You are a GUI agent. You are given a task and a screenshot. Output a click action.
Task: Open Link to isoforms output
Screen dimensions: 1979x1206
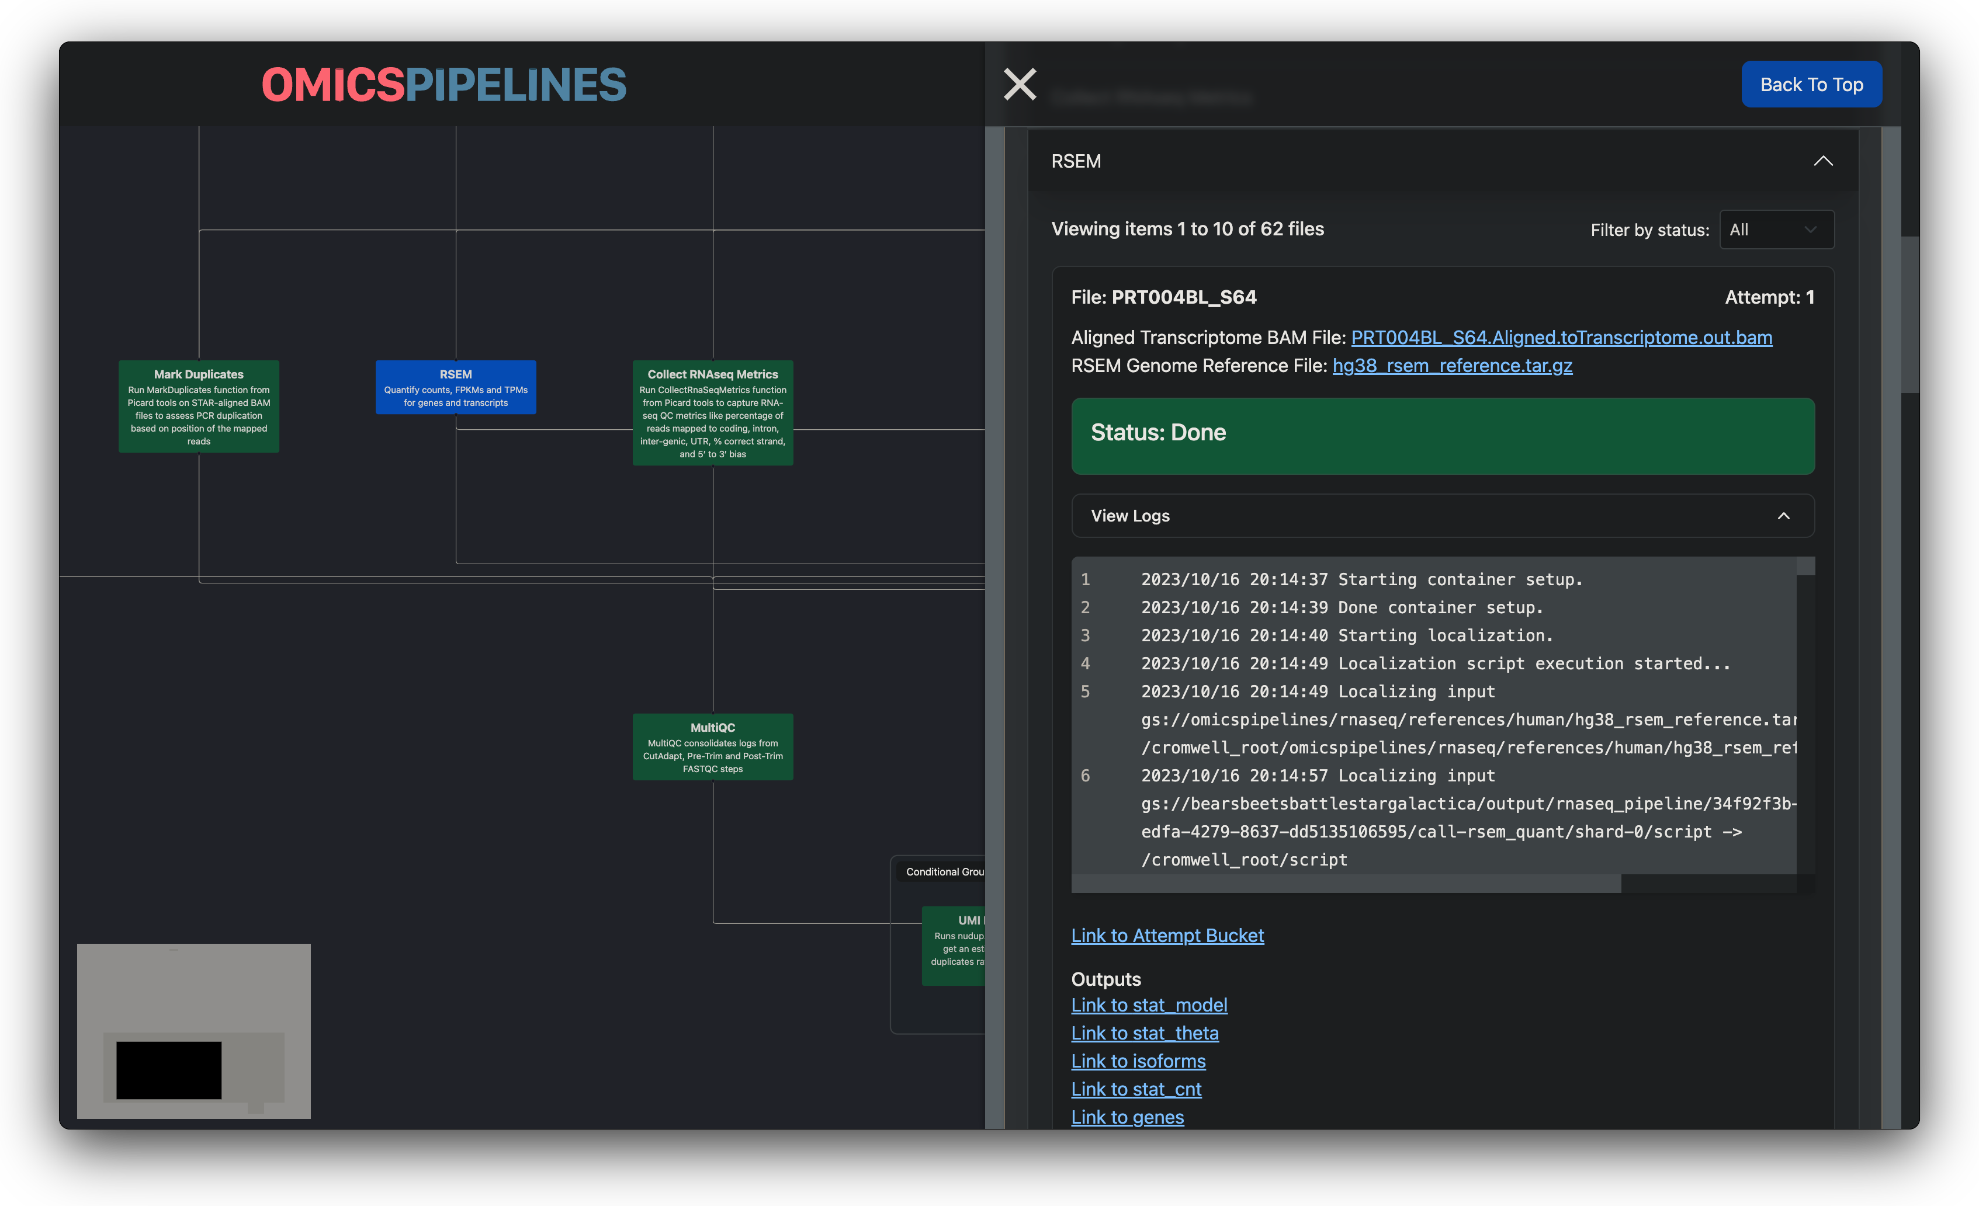(x=1138, y=1062)
